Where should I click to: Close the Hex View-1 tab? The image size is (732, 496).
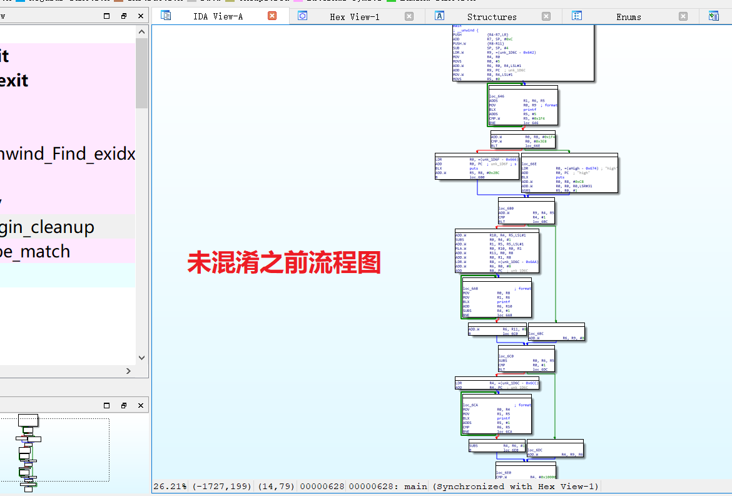(409, 16)
